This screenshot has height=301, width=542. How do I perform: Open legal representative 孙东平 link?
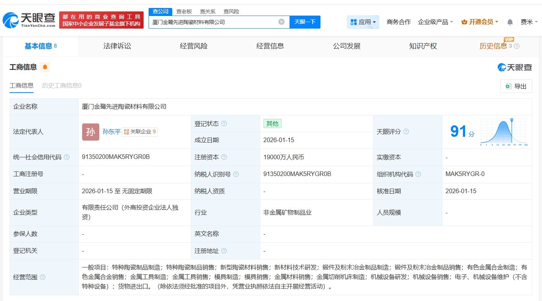(111, 132)
